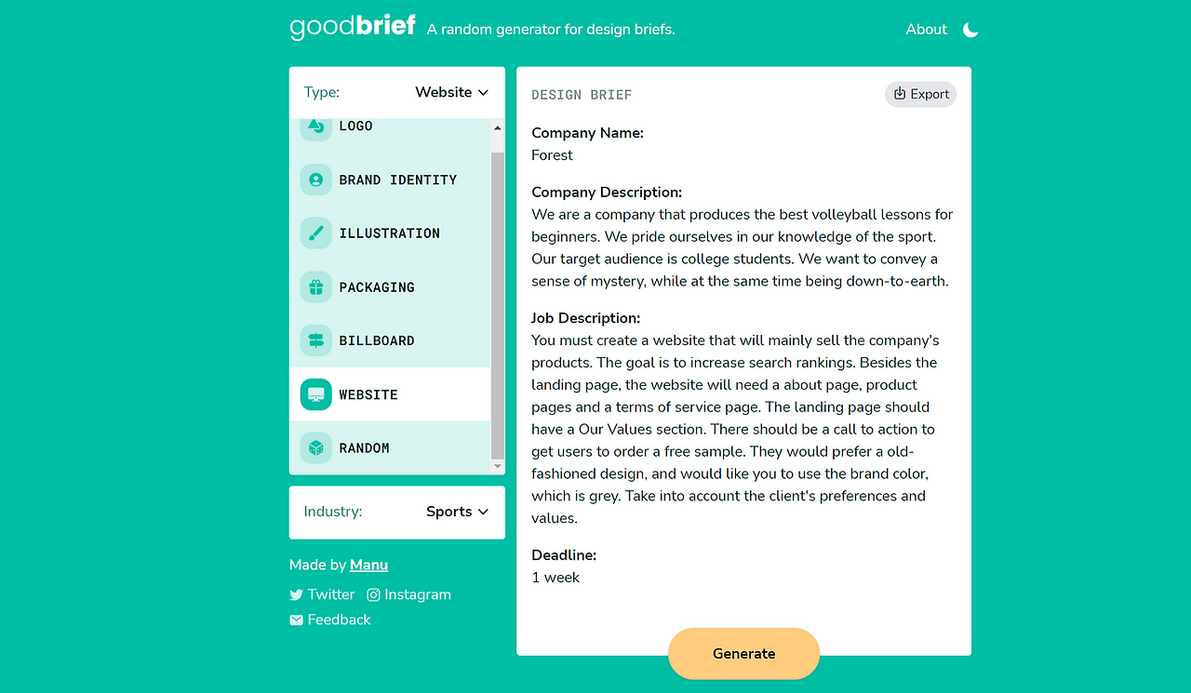
Task: Export the design brief
Action: 920,94
